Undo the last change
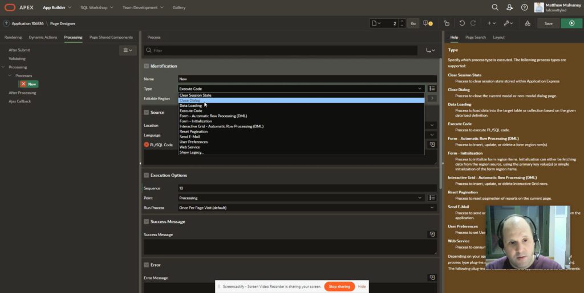584x293 pixels. click(462, 23)
